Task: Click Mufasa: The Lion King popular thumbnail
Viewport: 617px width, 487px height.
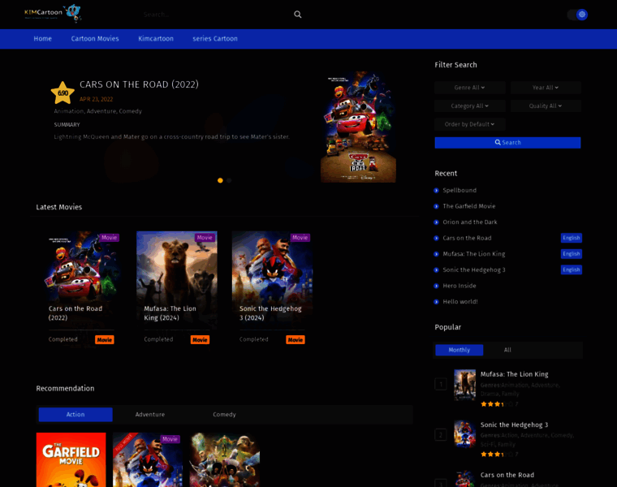Action: [464, 385]
